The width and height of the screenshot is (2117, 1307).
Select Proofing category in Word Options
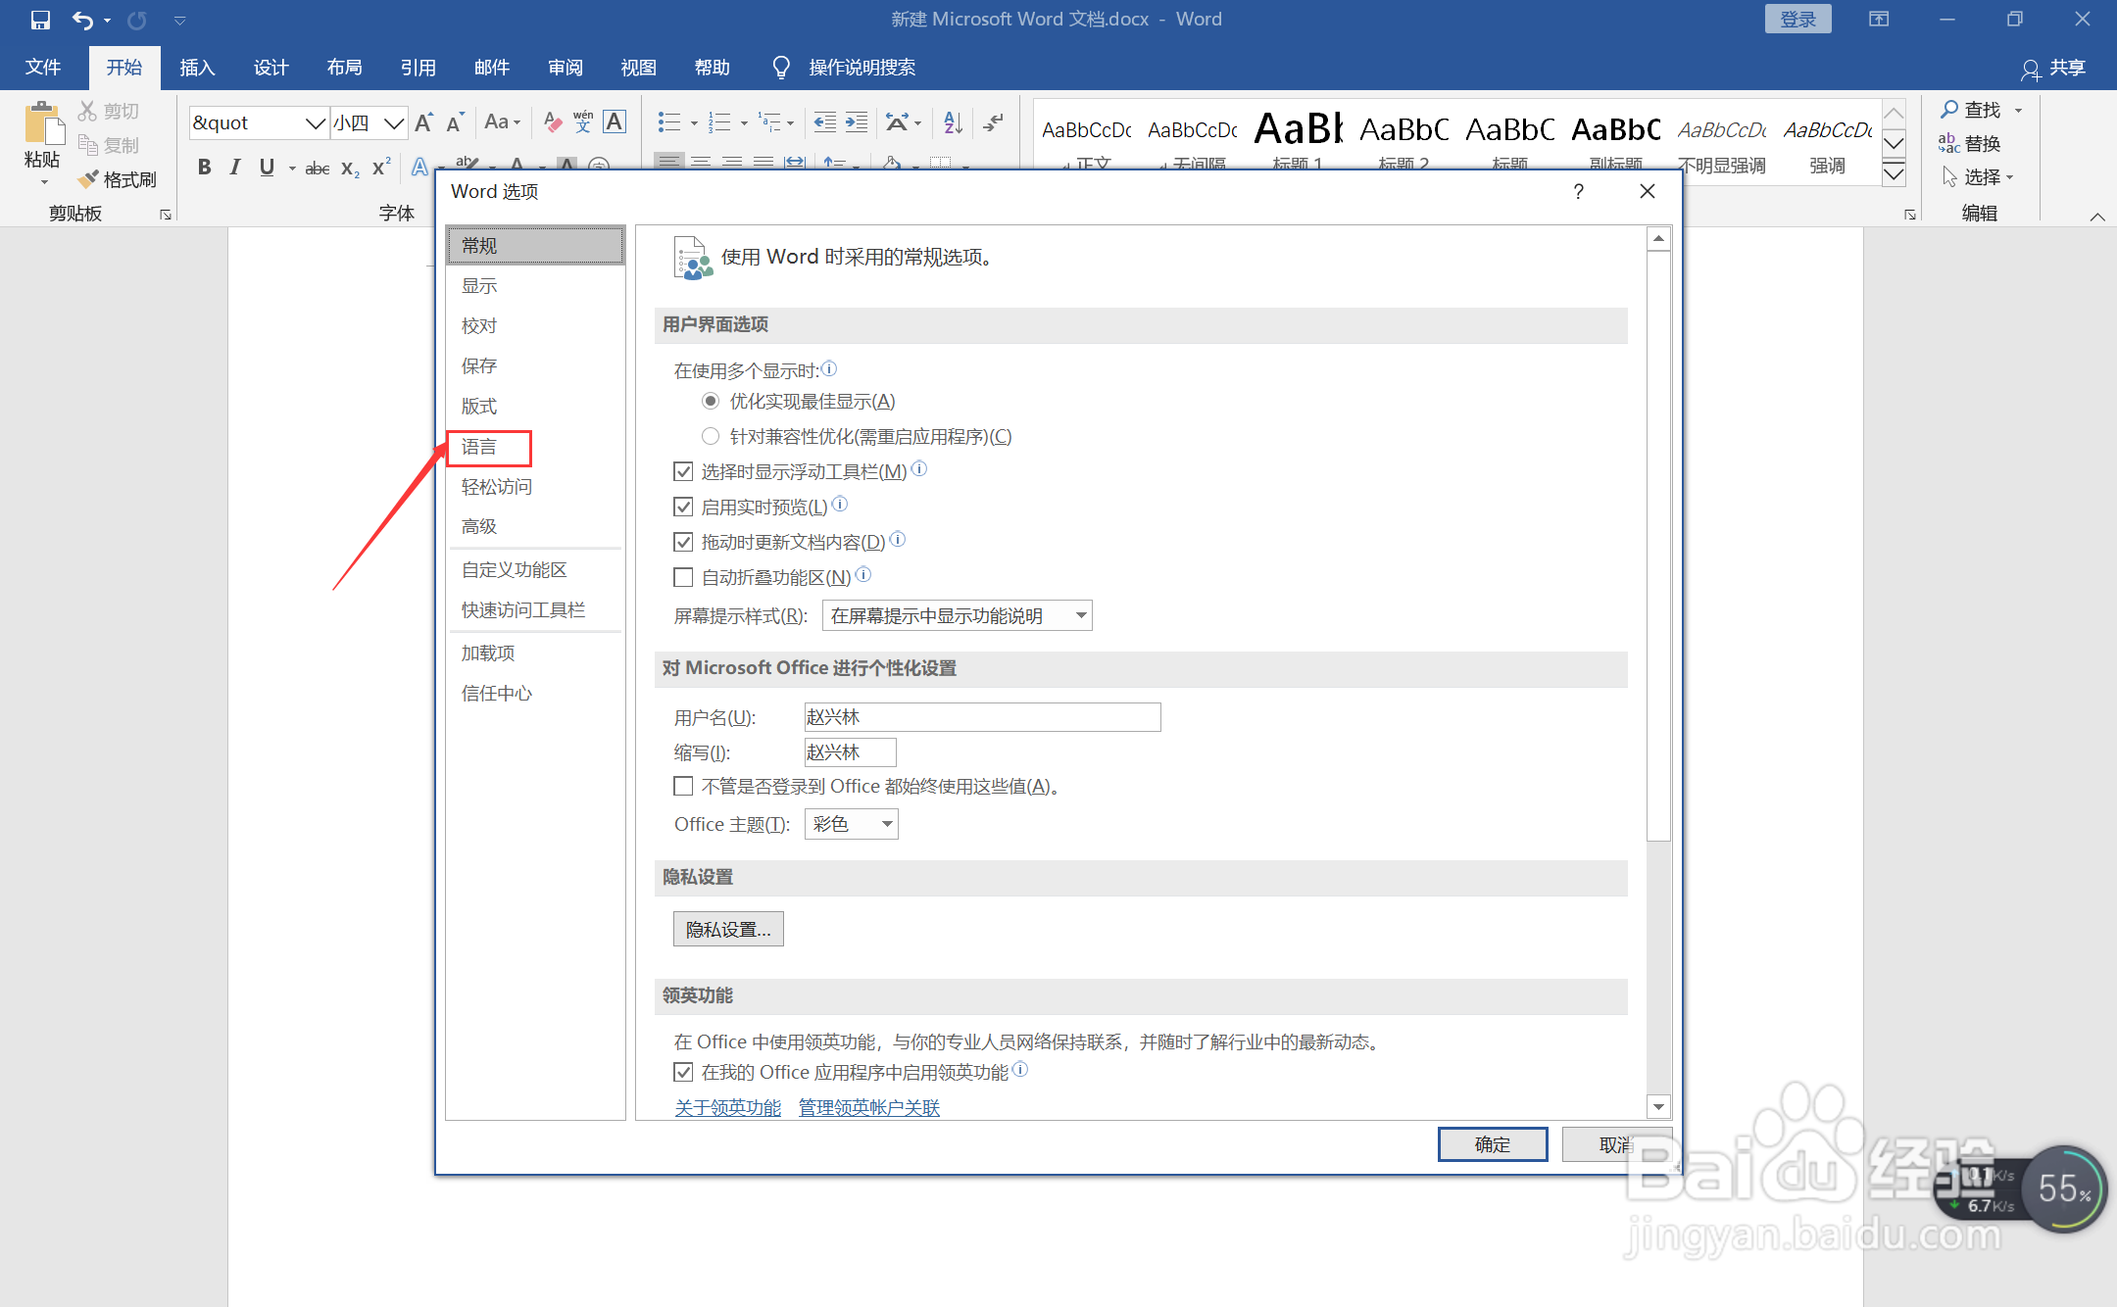[x=535, y=326]
